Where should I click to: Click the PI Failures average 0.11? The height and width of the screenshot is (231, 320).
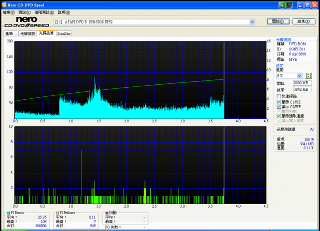(x=92, y=217)
